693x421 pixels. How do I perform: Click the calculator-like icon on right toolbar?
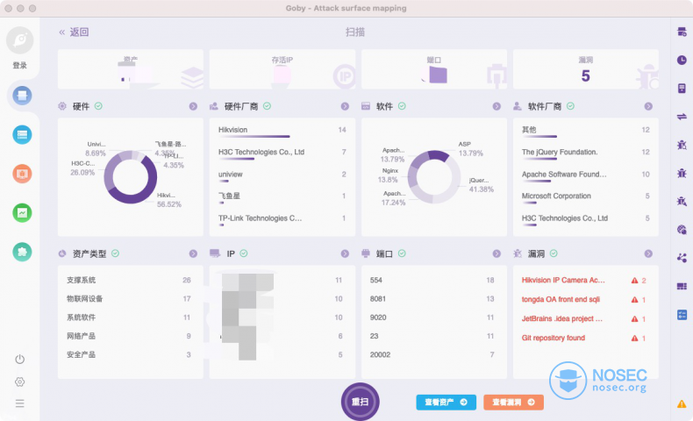(x=682, y=89)
